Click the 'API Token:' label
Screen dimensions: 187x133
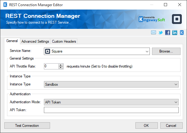18,110
